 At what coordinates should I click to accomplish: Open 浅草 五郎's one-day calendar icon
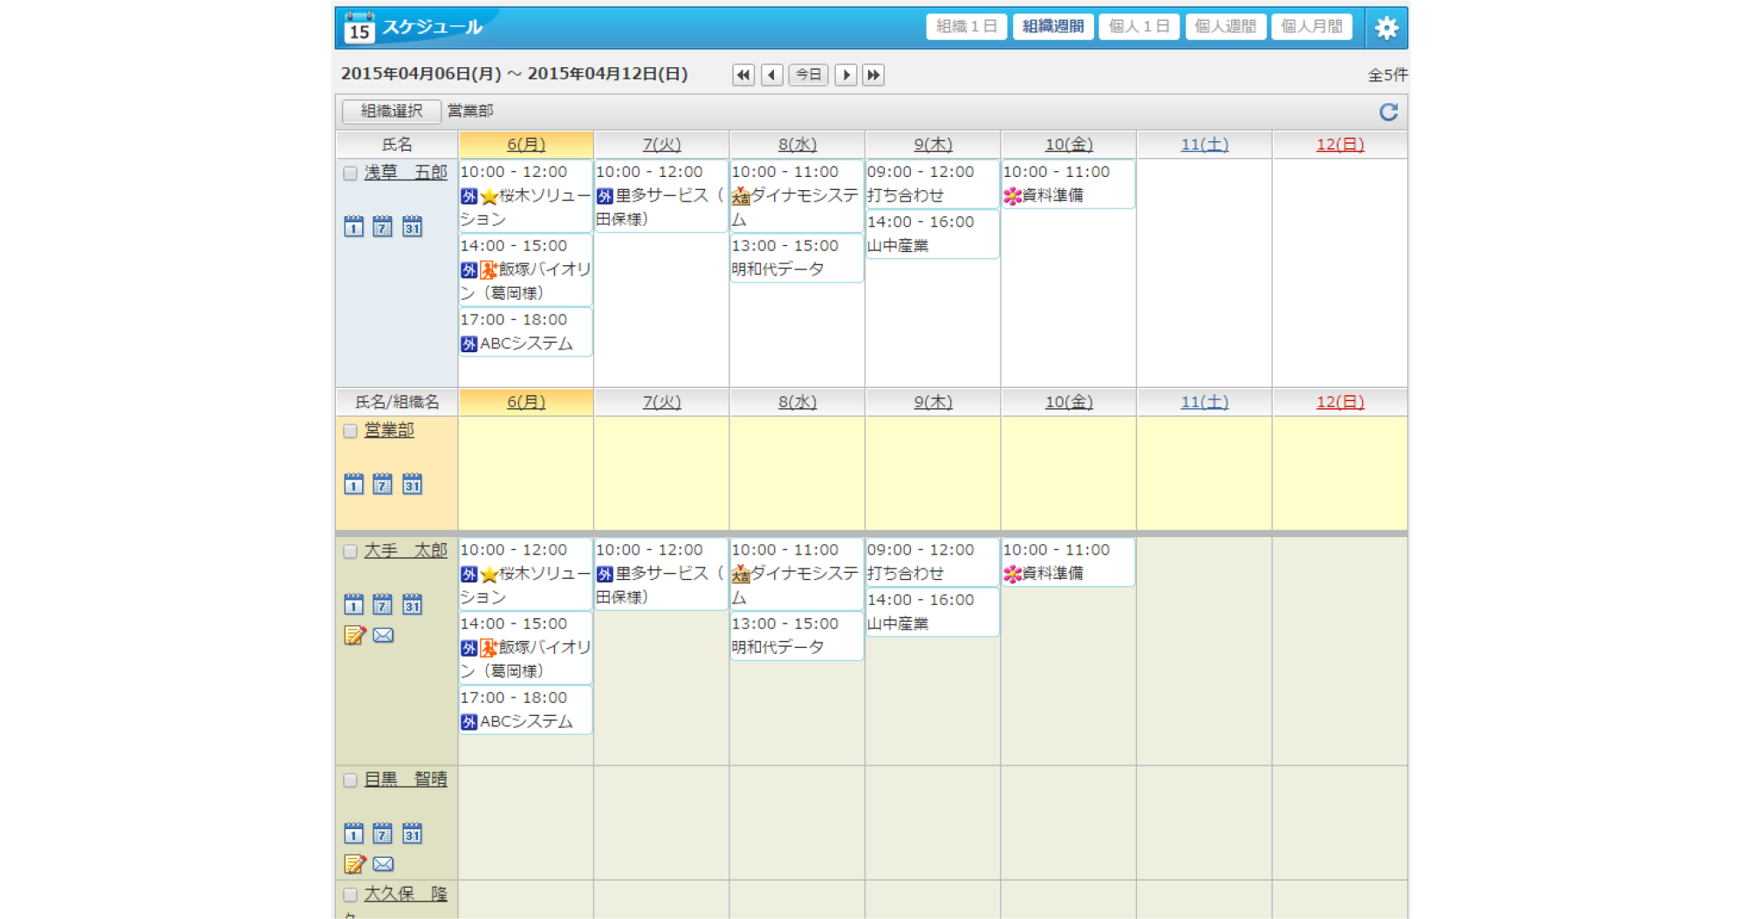[x=353, y=227]
